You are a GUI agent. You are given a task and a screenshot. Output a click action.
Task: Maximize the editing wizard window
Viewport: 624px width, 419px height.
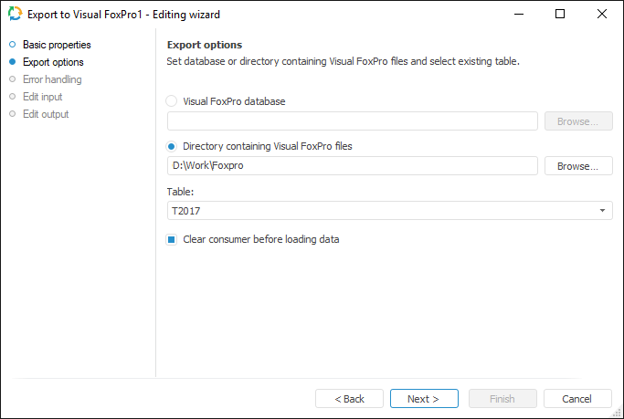click(560, 15)
